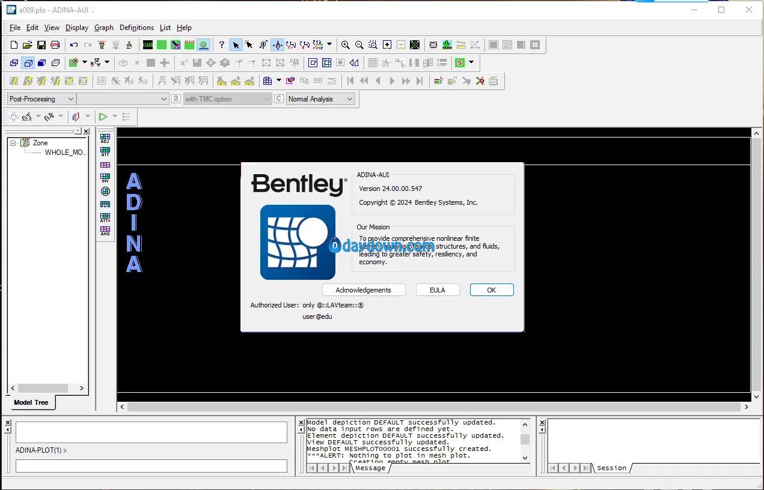Open the Graph menu
This screenshot has height=490, width=764.
(104, 28)
